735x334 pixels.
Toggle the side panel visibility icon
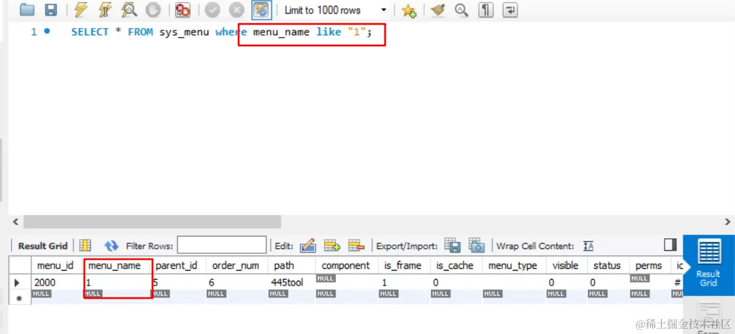click(670, 245)
